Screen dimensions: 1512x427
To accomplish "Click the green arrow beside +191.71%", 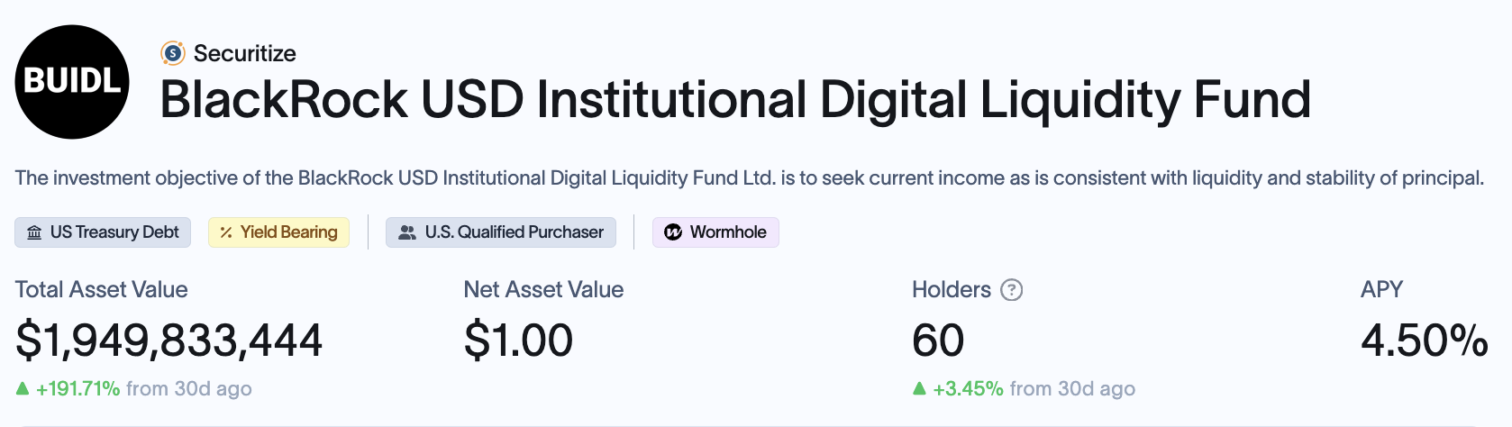I will pyautogui.click(x=23, y=388).
